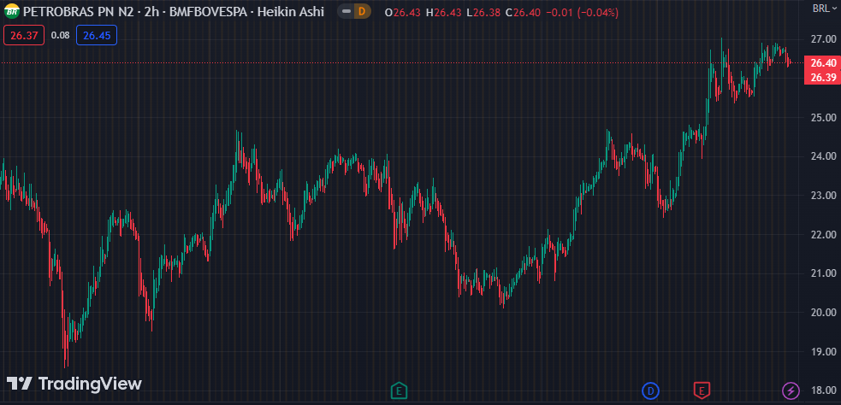This screenshot has width=841, height=405.
Task: Click the L26.38 low value
Action: tap(483, 12)
